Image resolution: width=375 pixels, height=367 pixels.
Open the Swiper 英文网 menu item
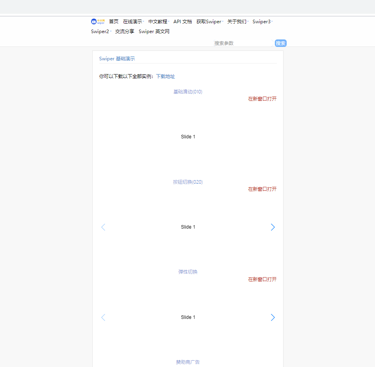pos(154,31)
